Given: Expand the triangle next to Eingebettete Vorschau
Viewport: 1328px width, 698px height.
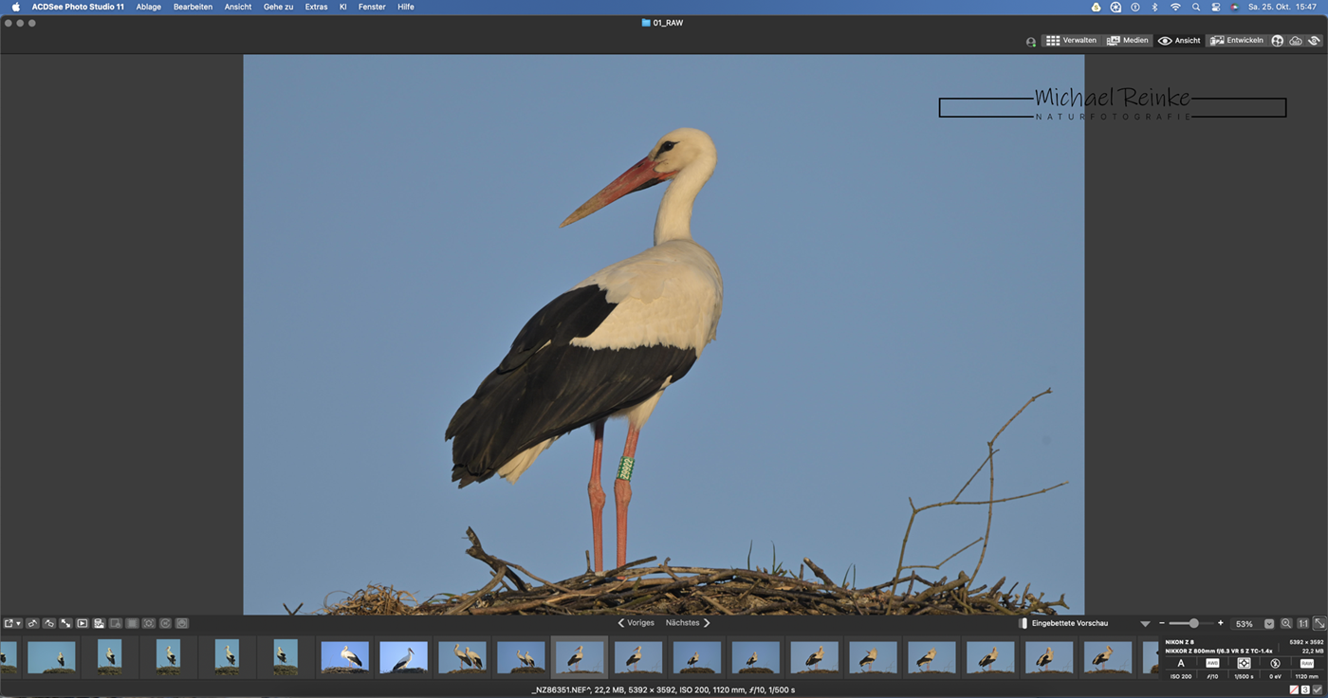Looking at the screenshot, I should 1145,624.
